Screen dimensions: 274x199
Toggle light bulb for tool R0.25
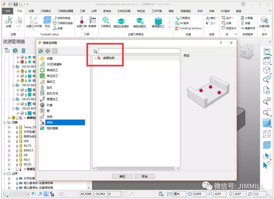tap(17, 164)
